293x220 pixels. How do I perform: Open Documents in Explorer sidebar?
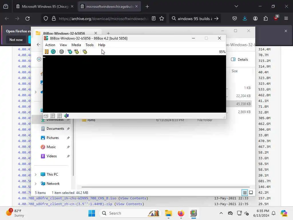point(55,129)
